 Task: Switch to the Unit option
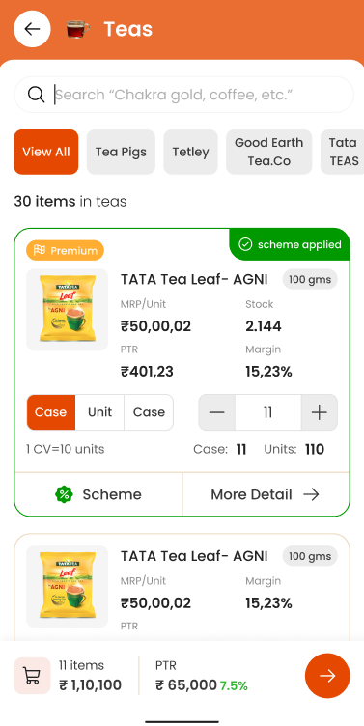(x=100, y=412)
